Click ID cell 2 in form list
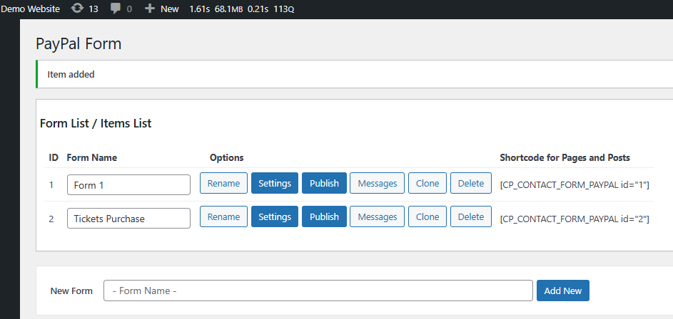 [x=51, y=219]
